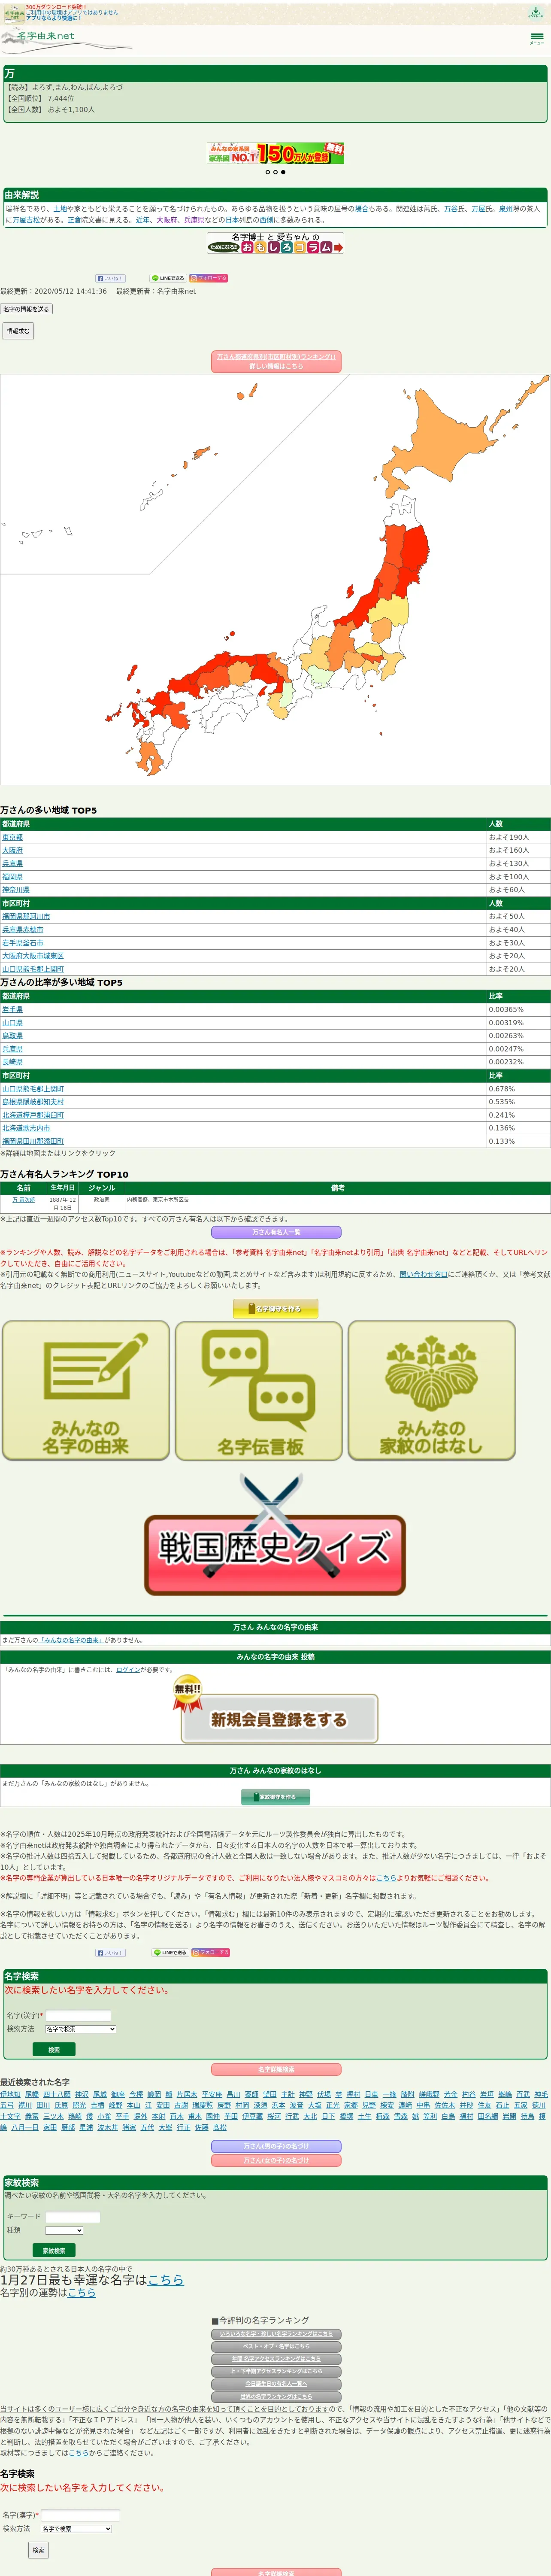This screenshot has width=551, height=2576.
Task: Open the 島根県隠岐郡知夫村 link
Action: pyautogui.click(x=33, y=1102)
